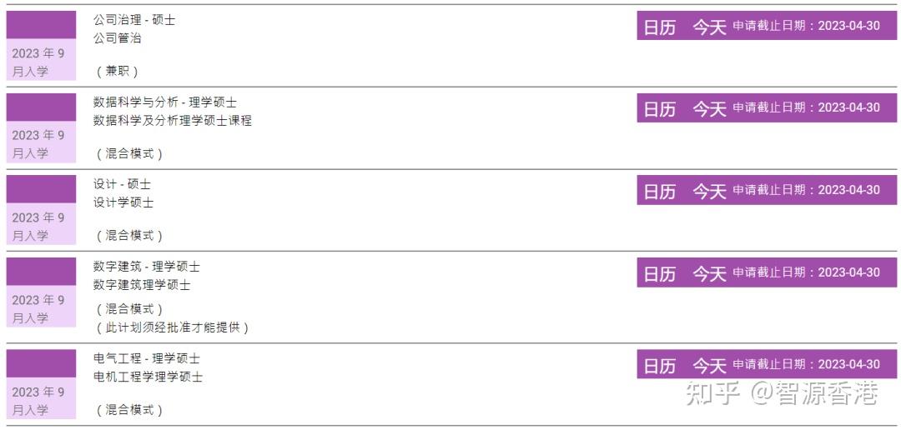Click 日历 in the 数据科学与分析 row
Screen dimensions: 901x430
click(x=659, y=108)
